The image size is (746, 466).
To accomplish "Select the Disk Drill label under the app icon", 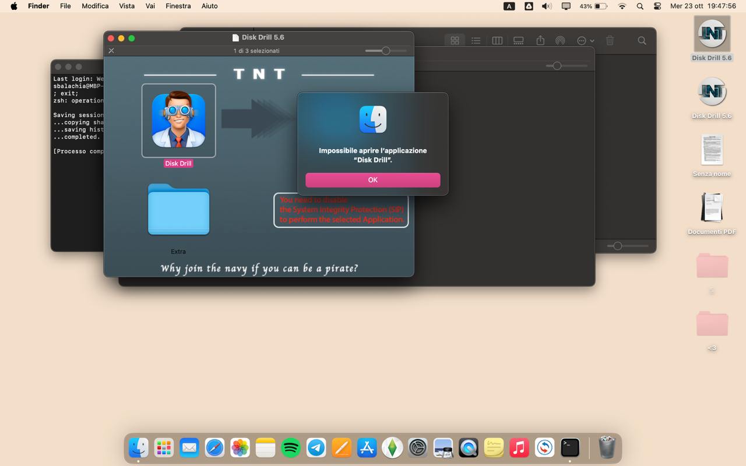I will pos(178,164).
